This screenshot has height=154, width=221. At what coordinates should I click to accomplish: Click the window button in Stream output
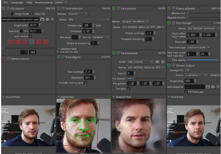click(215, 75)
